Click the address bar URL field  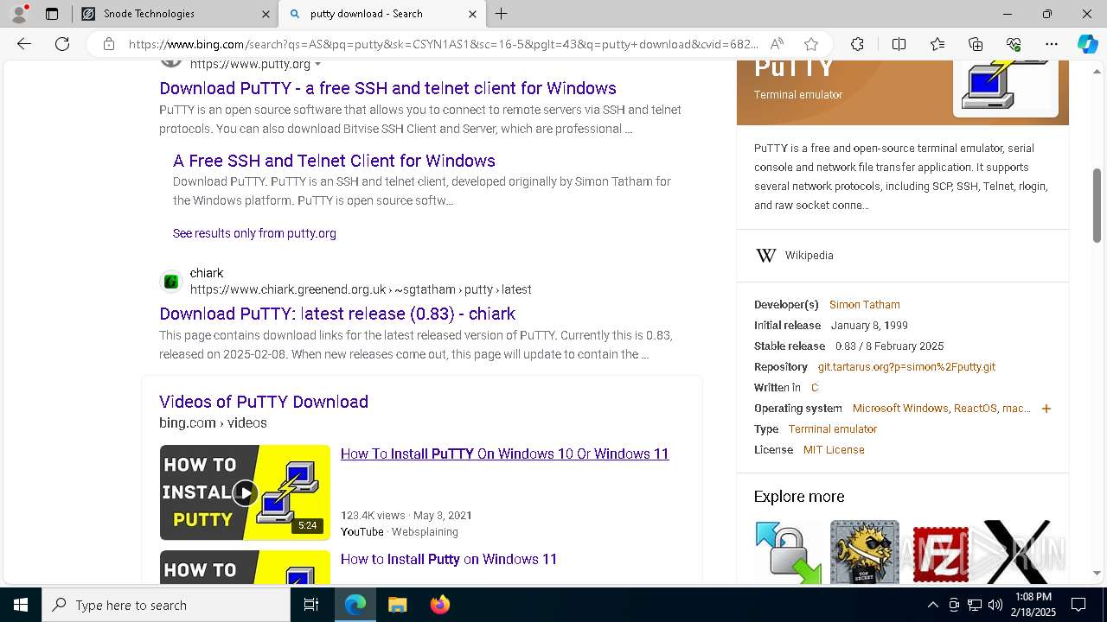[443, 44]
